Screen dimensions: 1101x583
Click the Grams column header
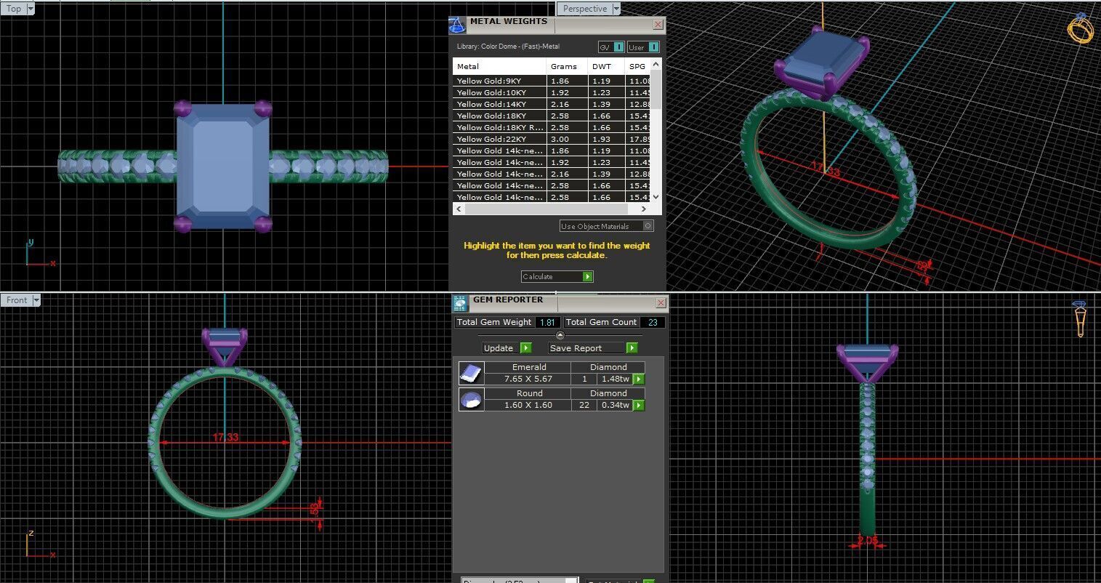pyautogui.click(x=568, y=66)
